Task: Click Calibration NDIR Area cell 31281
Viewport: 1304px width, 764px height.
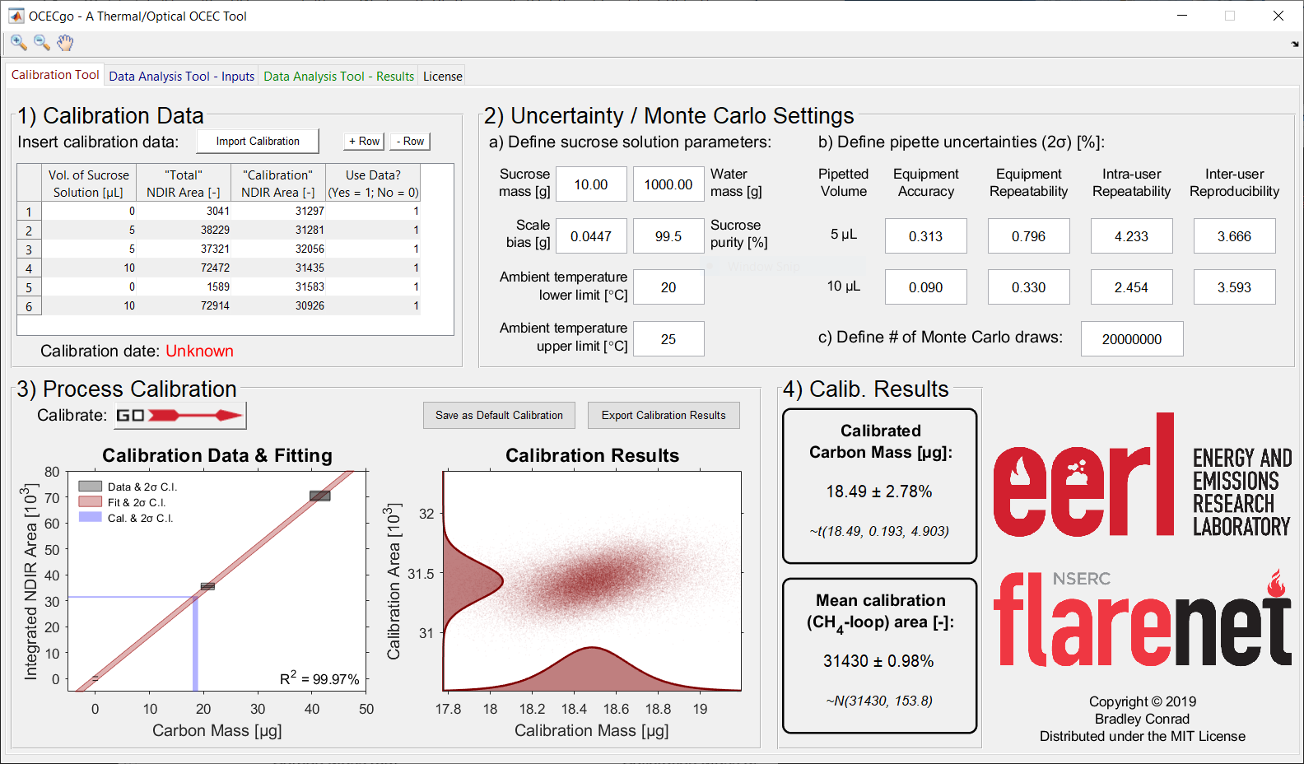Action: 278,231
